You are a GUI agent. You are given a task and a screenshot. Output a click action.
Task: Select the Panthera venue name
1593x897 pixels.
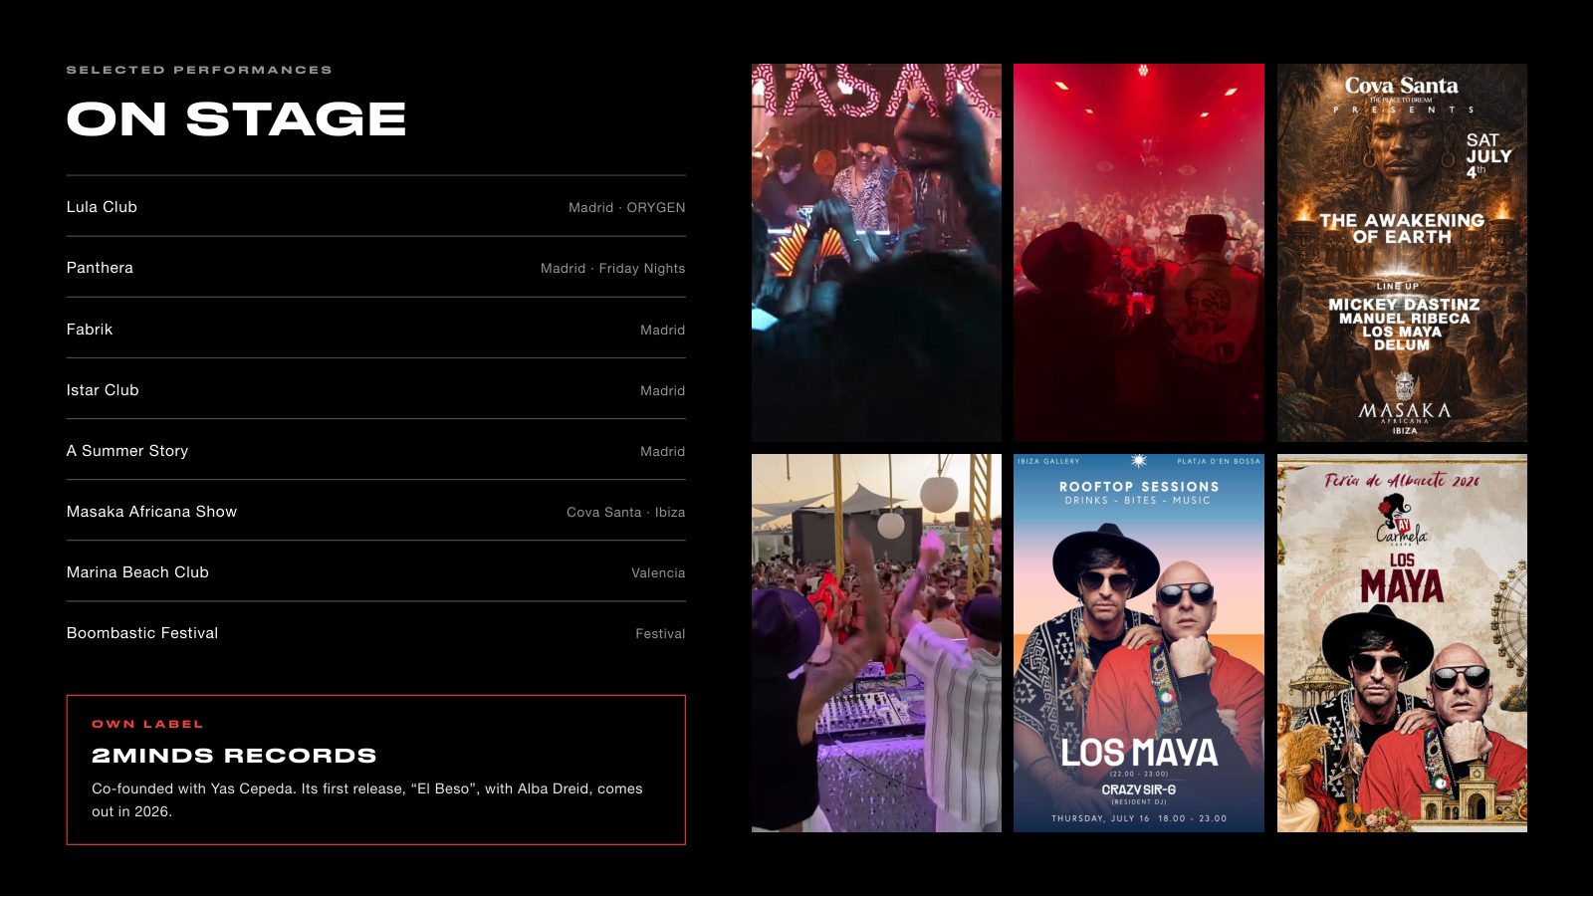[x=100, y=268]
